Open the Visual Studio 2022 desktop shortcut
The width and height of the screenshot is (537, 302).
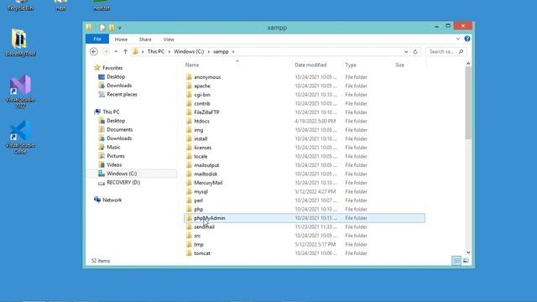(x=20, y=91)
